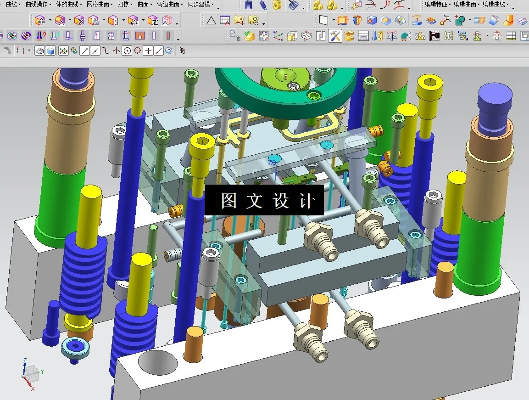Image resolution: width=529 pixels, height=400 pixels.
Task: Toggle Control Point snap curve icon
Action: (x=106, y=51)
